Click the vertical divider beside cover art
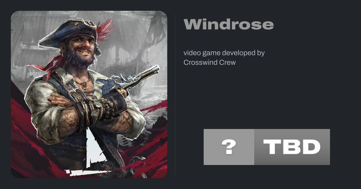This screenshot has width=361, height=189. pyautogui.click(x=175, y=94)
